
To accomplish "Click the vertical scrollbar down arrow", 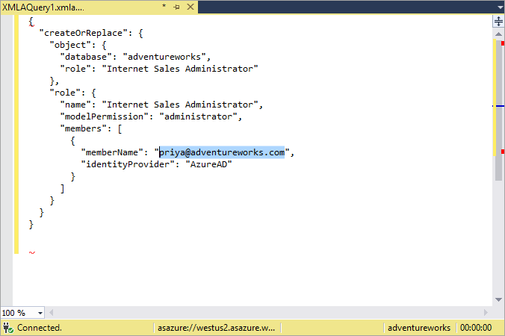I will [x=498, y=301].
